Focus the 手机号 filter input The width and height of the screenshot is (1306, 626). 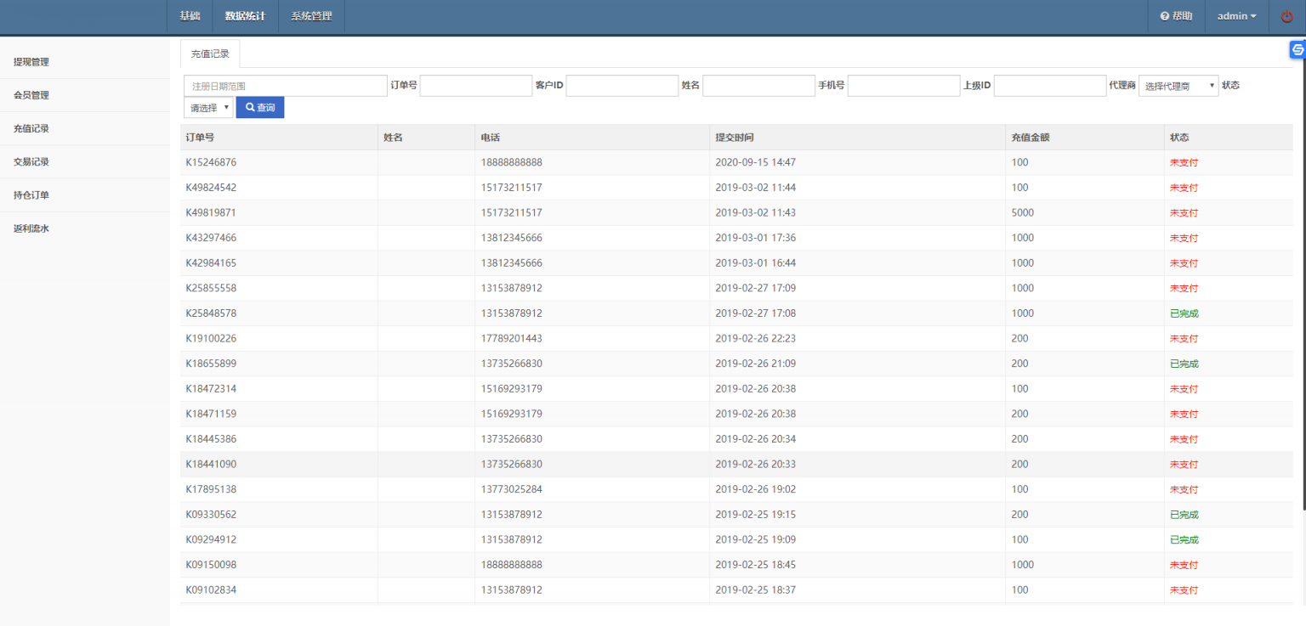(903, 86)
